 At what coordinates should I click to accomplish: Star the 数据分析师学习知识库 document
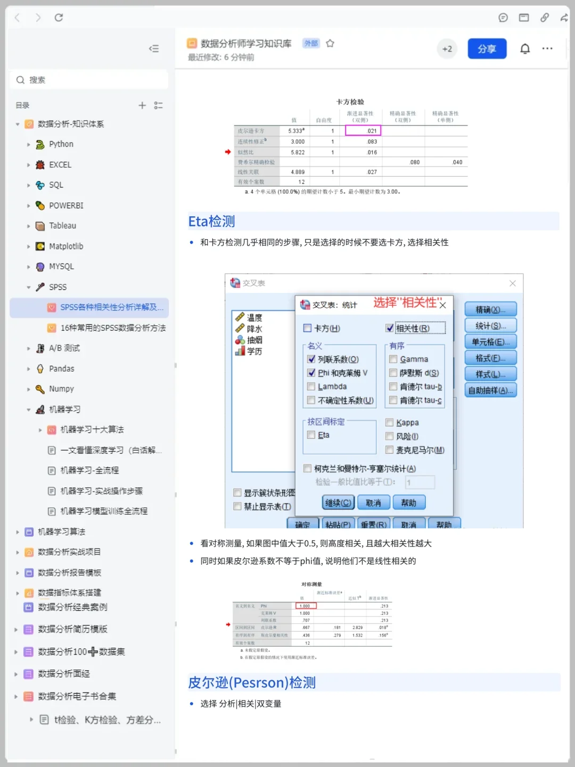click(x=330, y=44)
